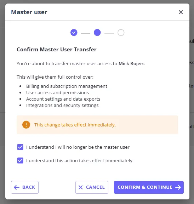194x204 pixels.
Task: Go back using the BACK button label
Action: [x=29, y=187]
